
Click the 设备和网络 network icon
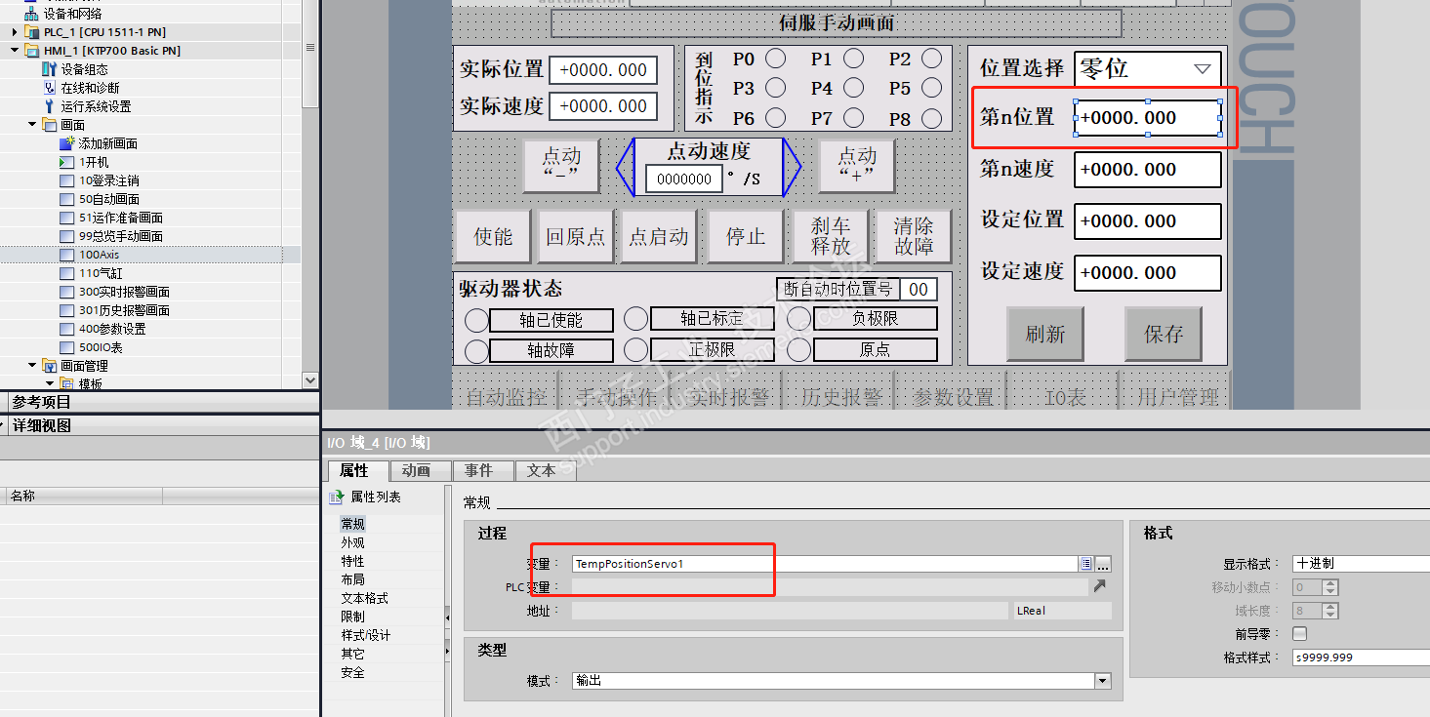coord(31,14)
